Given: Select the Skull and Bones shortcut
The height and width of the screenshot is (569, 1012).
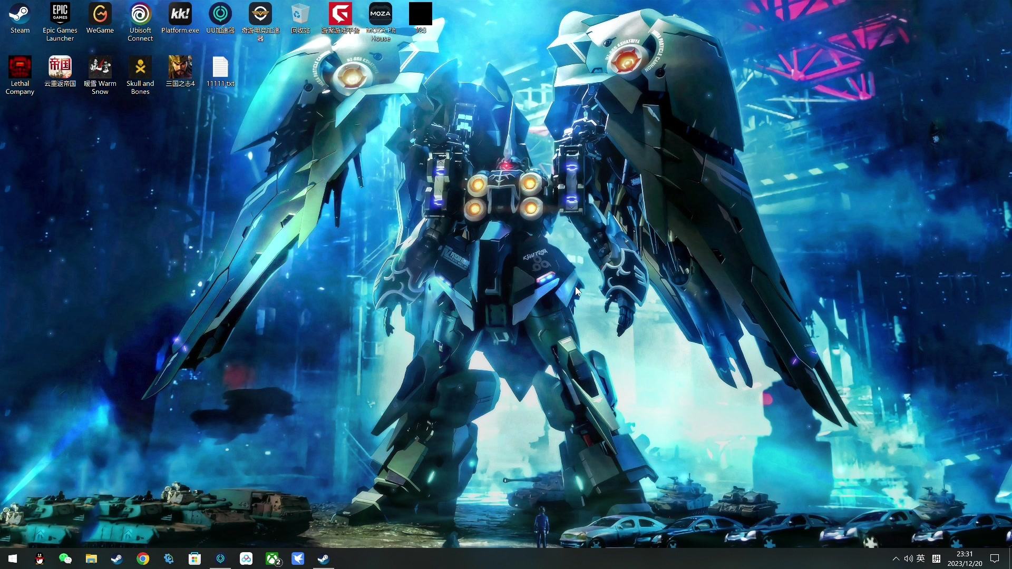Looking at the screenshot, I should [x=140, y=67].
